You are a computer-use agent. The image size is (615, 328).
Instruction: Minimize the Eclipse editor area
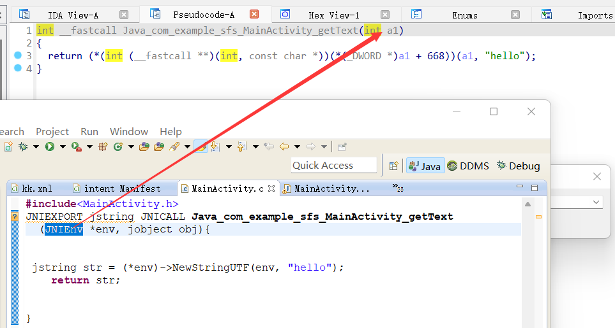point(520,187)
